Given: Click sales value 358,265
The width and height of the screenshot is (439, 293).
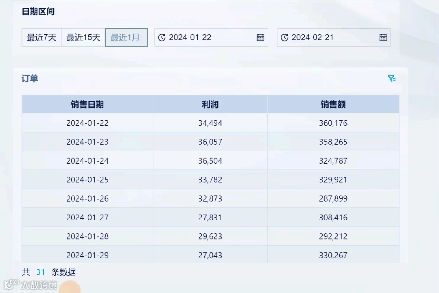Looking at the screenshot, I should 333,142.
